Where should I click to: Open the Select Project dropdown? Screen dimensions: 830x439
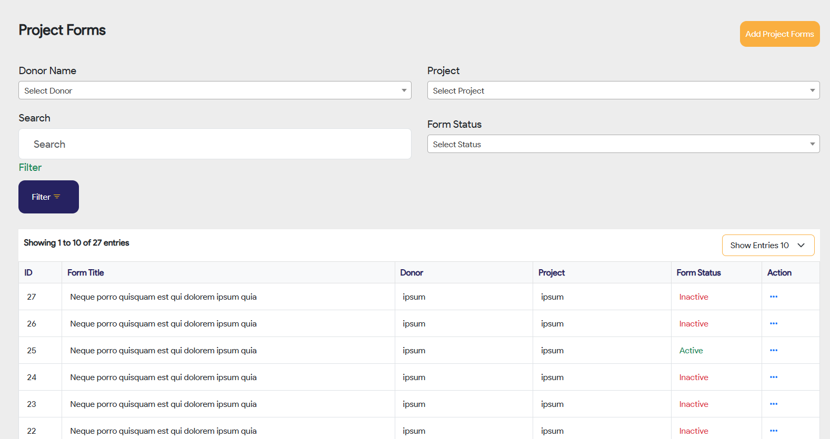[623, 90]
